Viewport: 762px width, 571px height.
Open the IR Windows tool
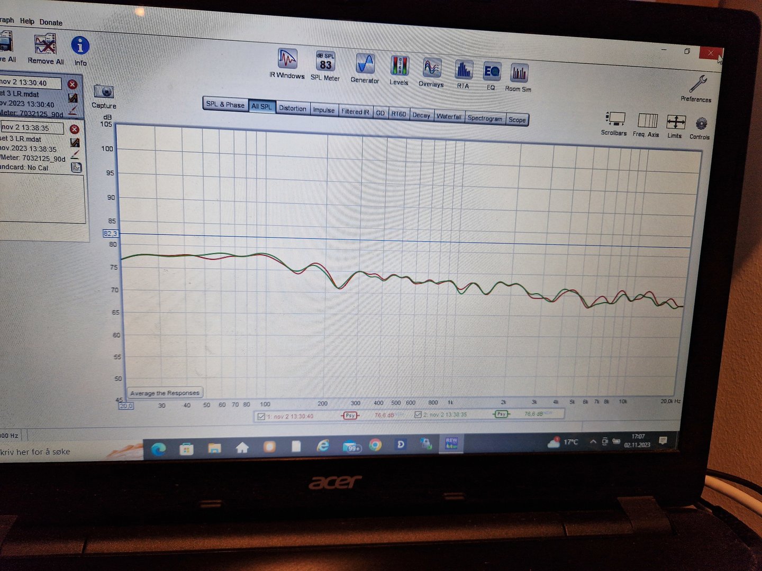287,63
